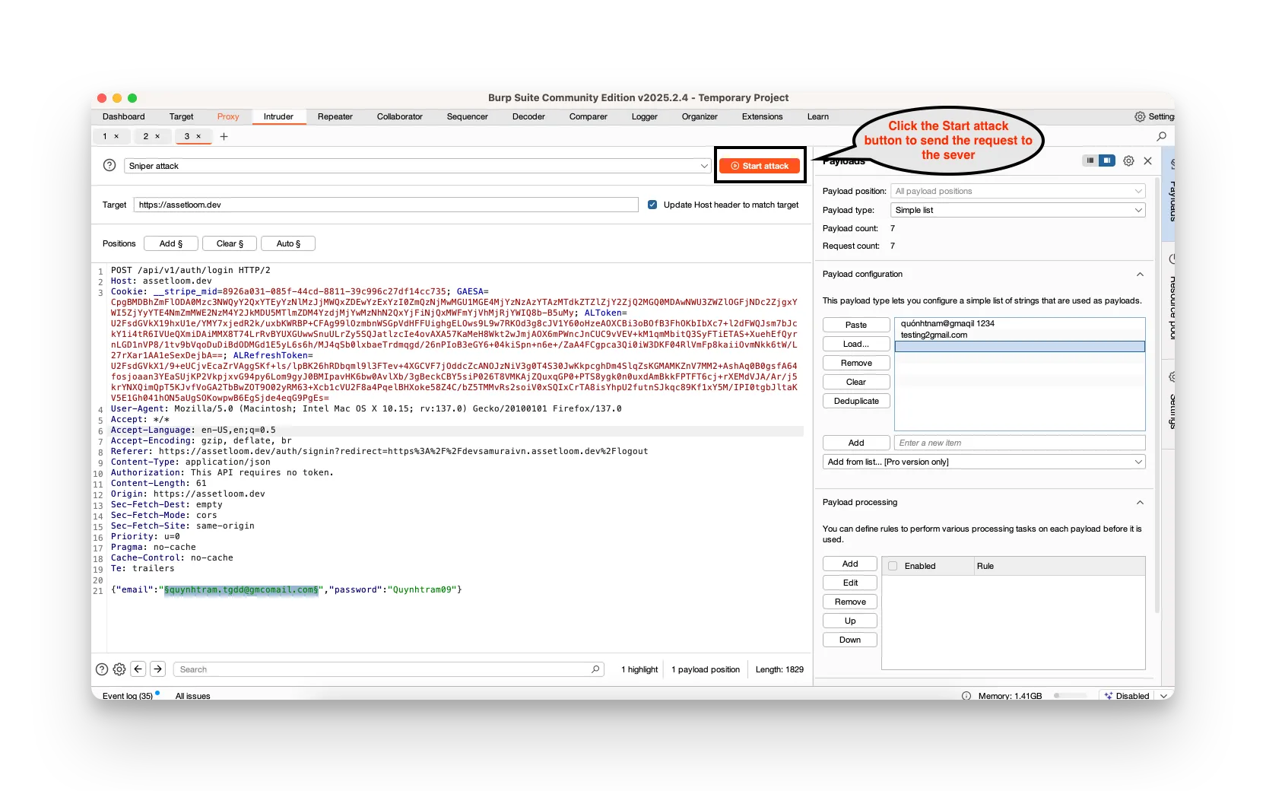Image resolution: width=1266 pixels, height=791 pixels.
Task: Open Add from list Pro version dropdown
Action: [984, 462]
